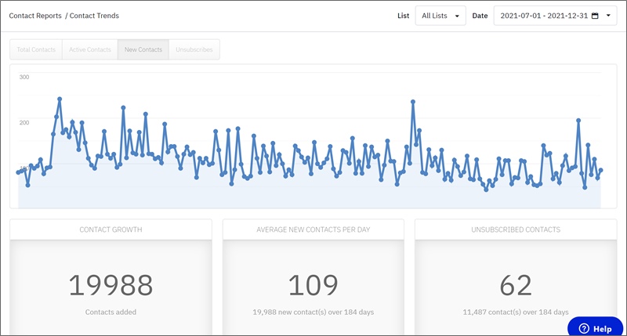The image size is (627, 336).
Task: Click the 'Contacts added' caption
Action: click(111, 312)
